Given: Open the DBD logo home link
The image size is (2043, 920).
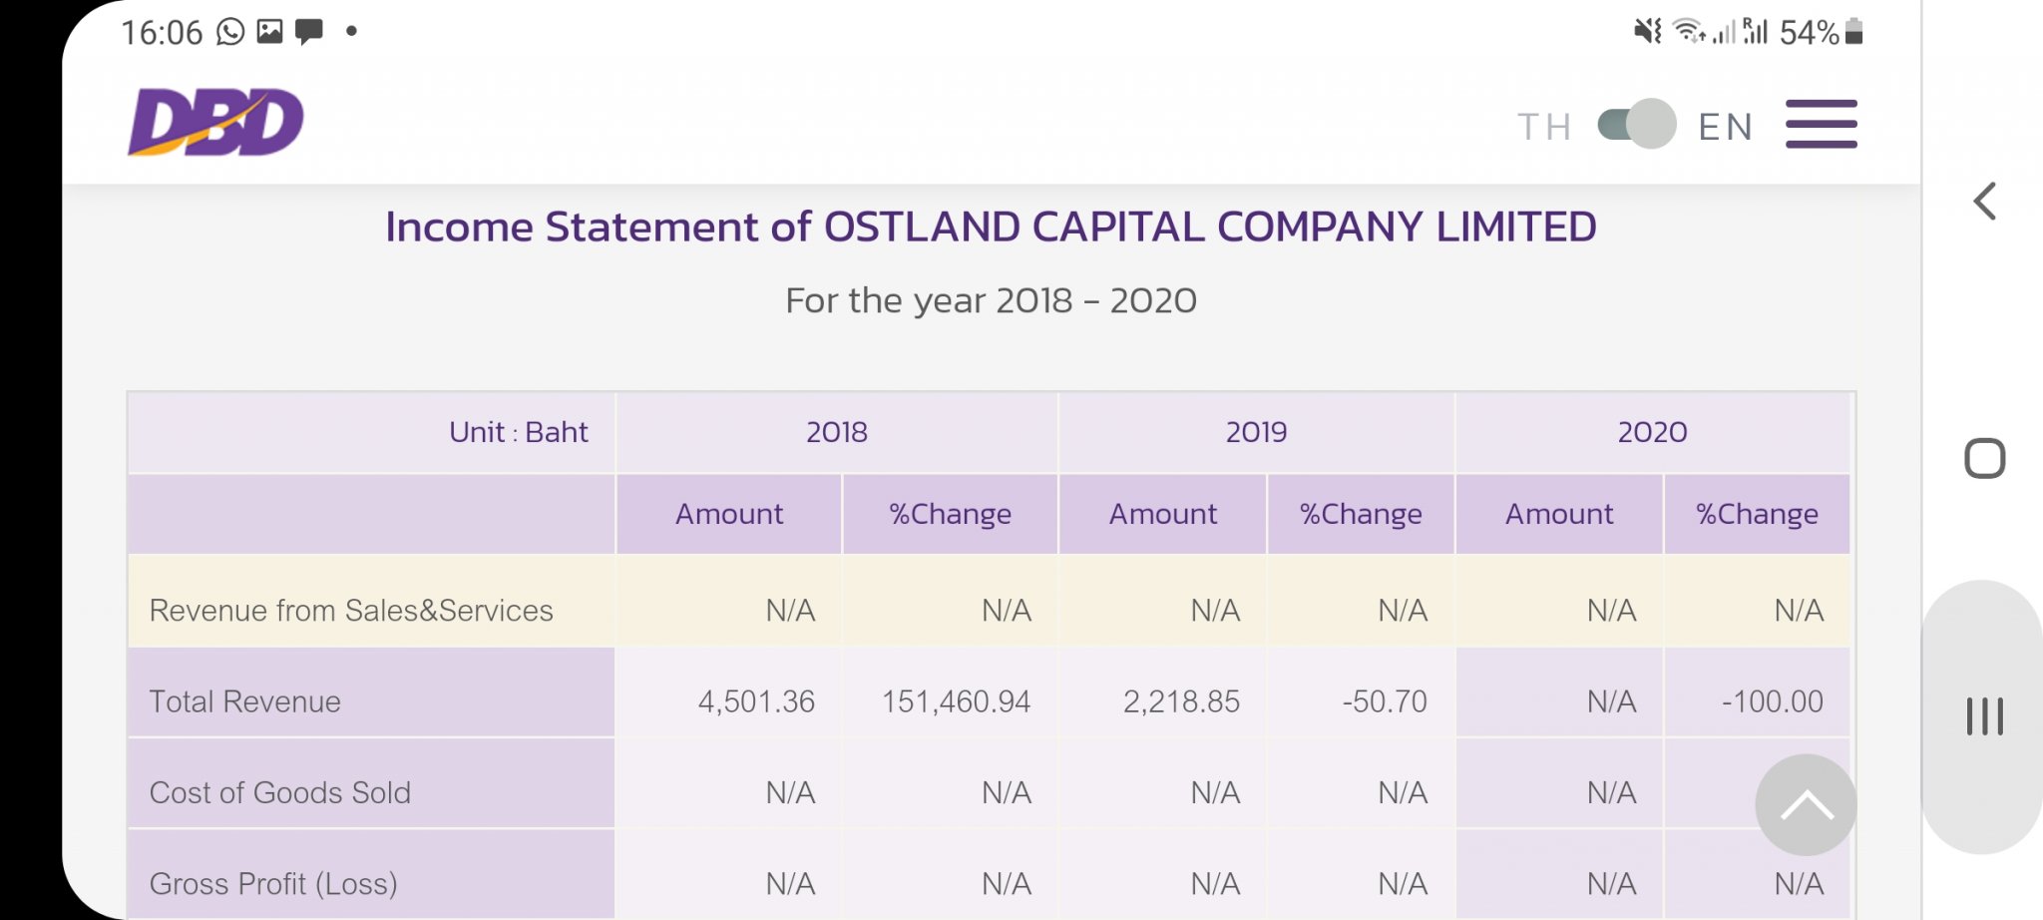Looking at the screenshot, I should click(x=215, y=122).
